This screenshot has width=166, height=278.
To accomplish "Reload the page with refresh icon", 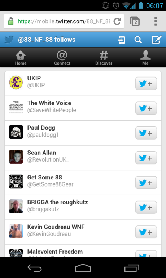I will [x=117, y=21].
